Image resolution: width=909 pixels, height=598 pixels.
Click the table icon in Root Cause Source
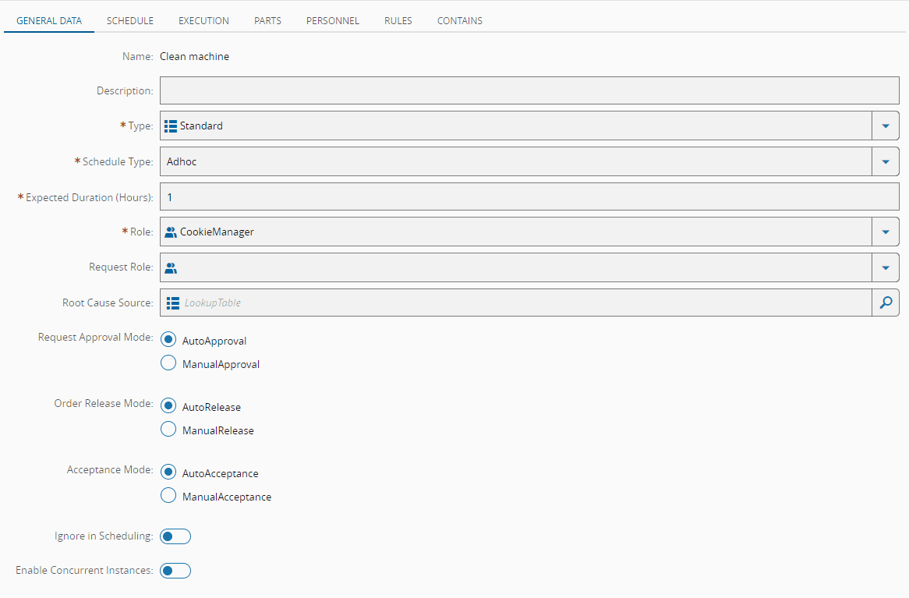point(173,303)
